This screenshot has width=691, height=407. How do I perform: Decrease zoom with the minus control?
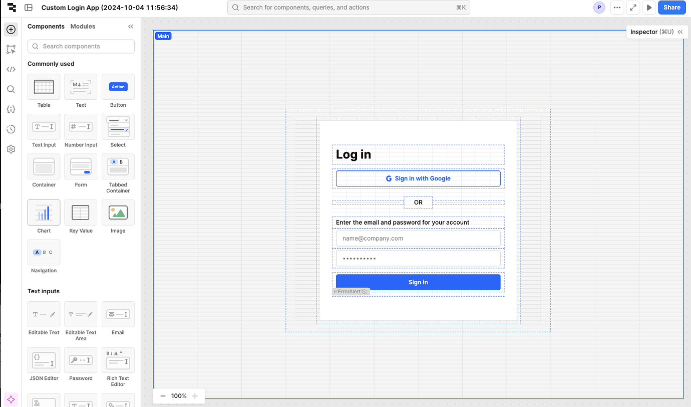click(163, 395)
